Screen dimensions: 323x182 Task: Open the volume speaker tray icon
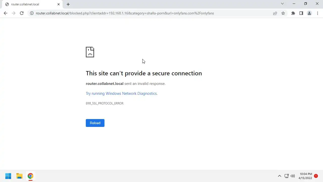point(293,176)
